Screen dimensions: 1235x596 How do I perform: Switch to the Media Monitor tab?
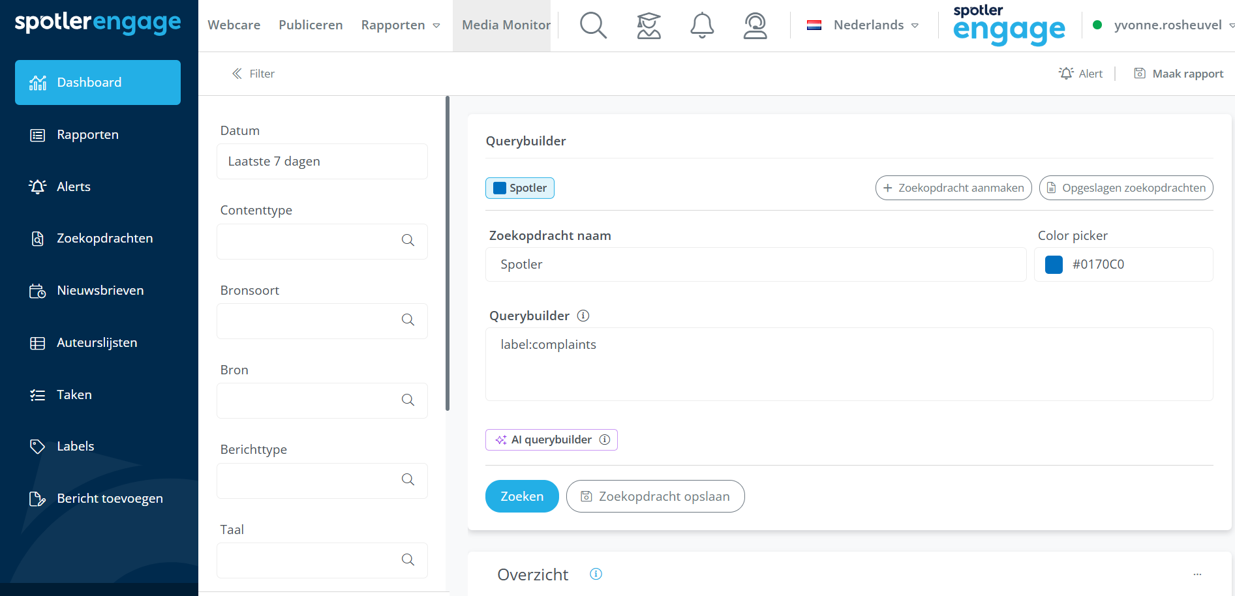(x=502, y=25)
